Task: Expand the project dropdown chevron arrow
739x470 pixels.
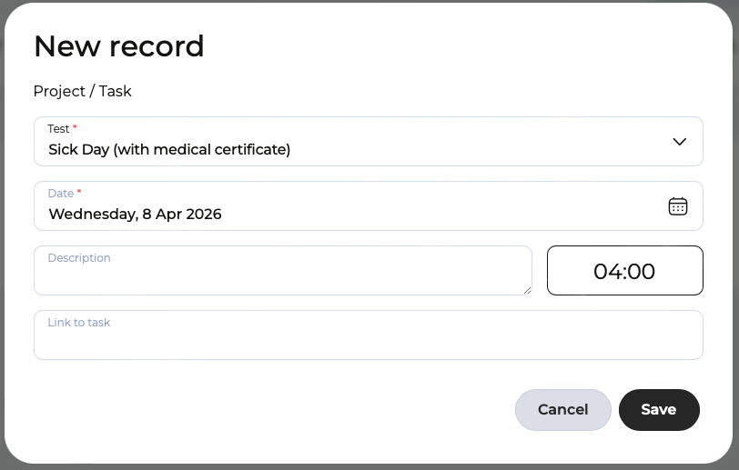Action: pyautogui.click(x=679, y=142)
